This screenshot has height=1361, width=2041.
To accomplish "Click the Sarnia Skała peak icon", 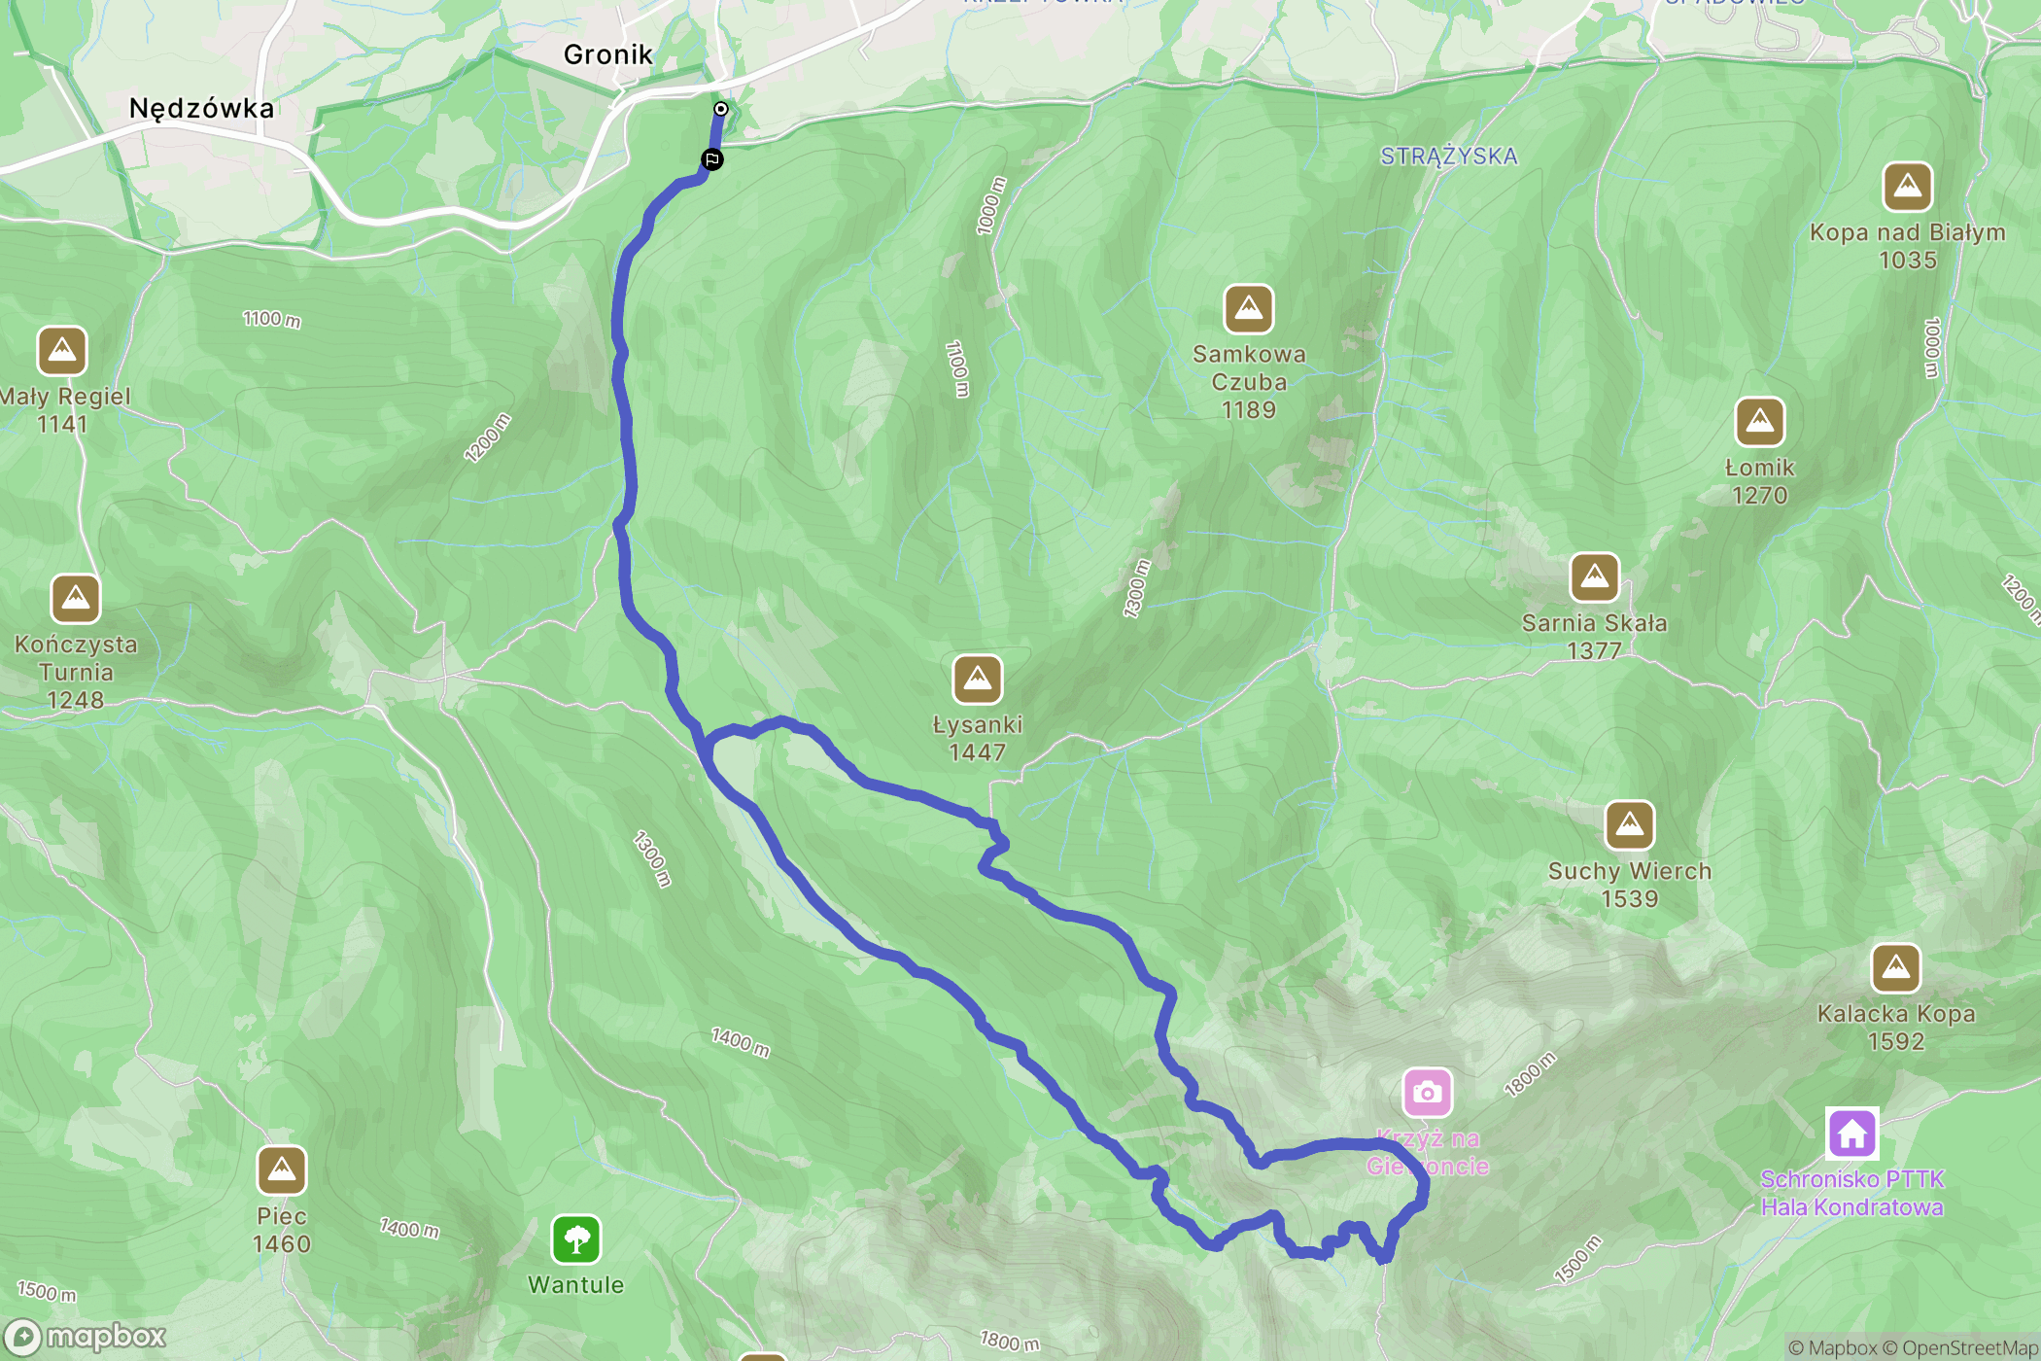I will 1595,578.
